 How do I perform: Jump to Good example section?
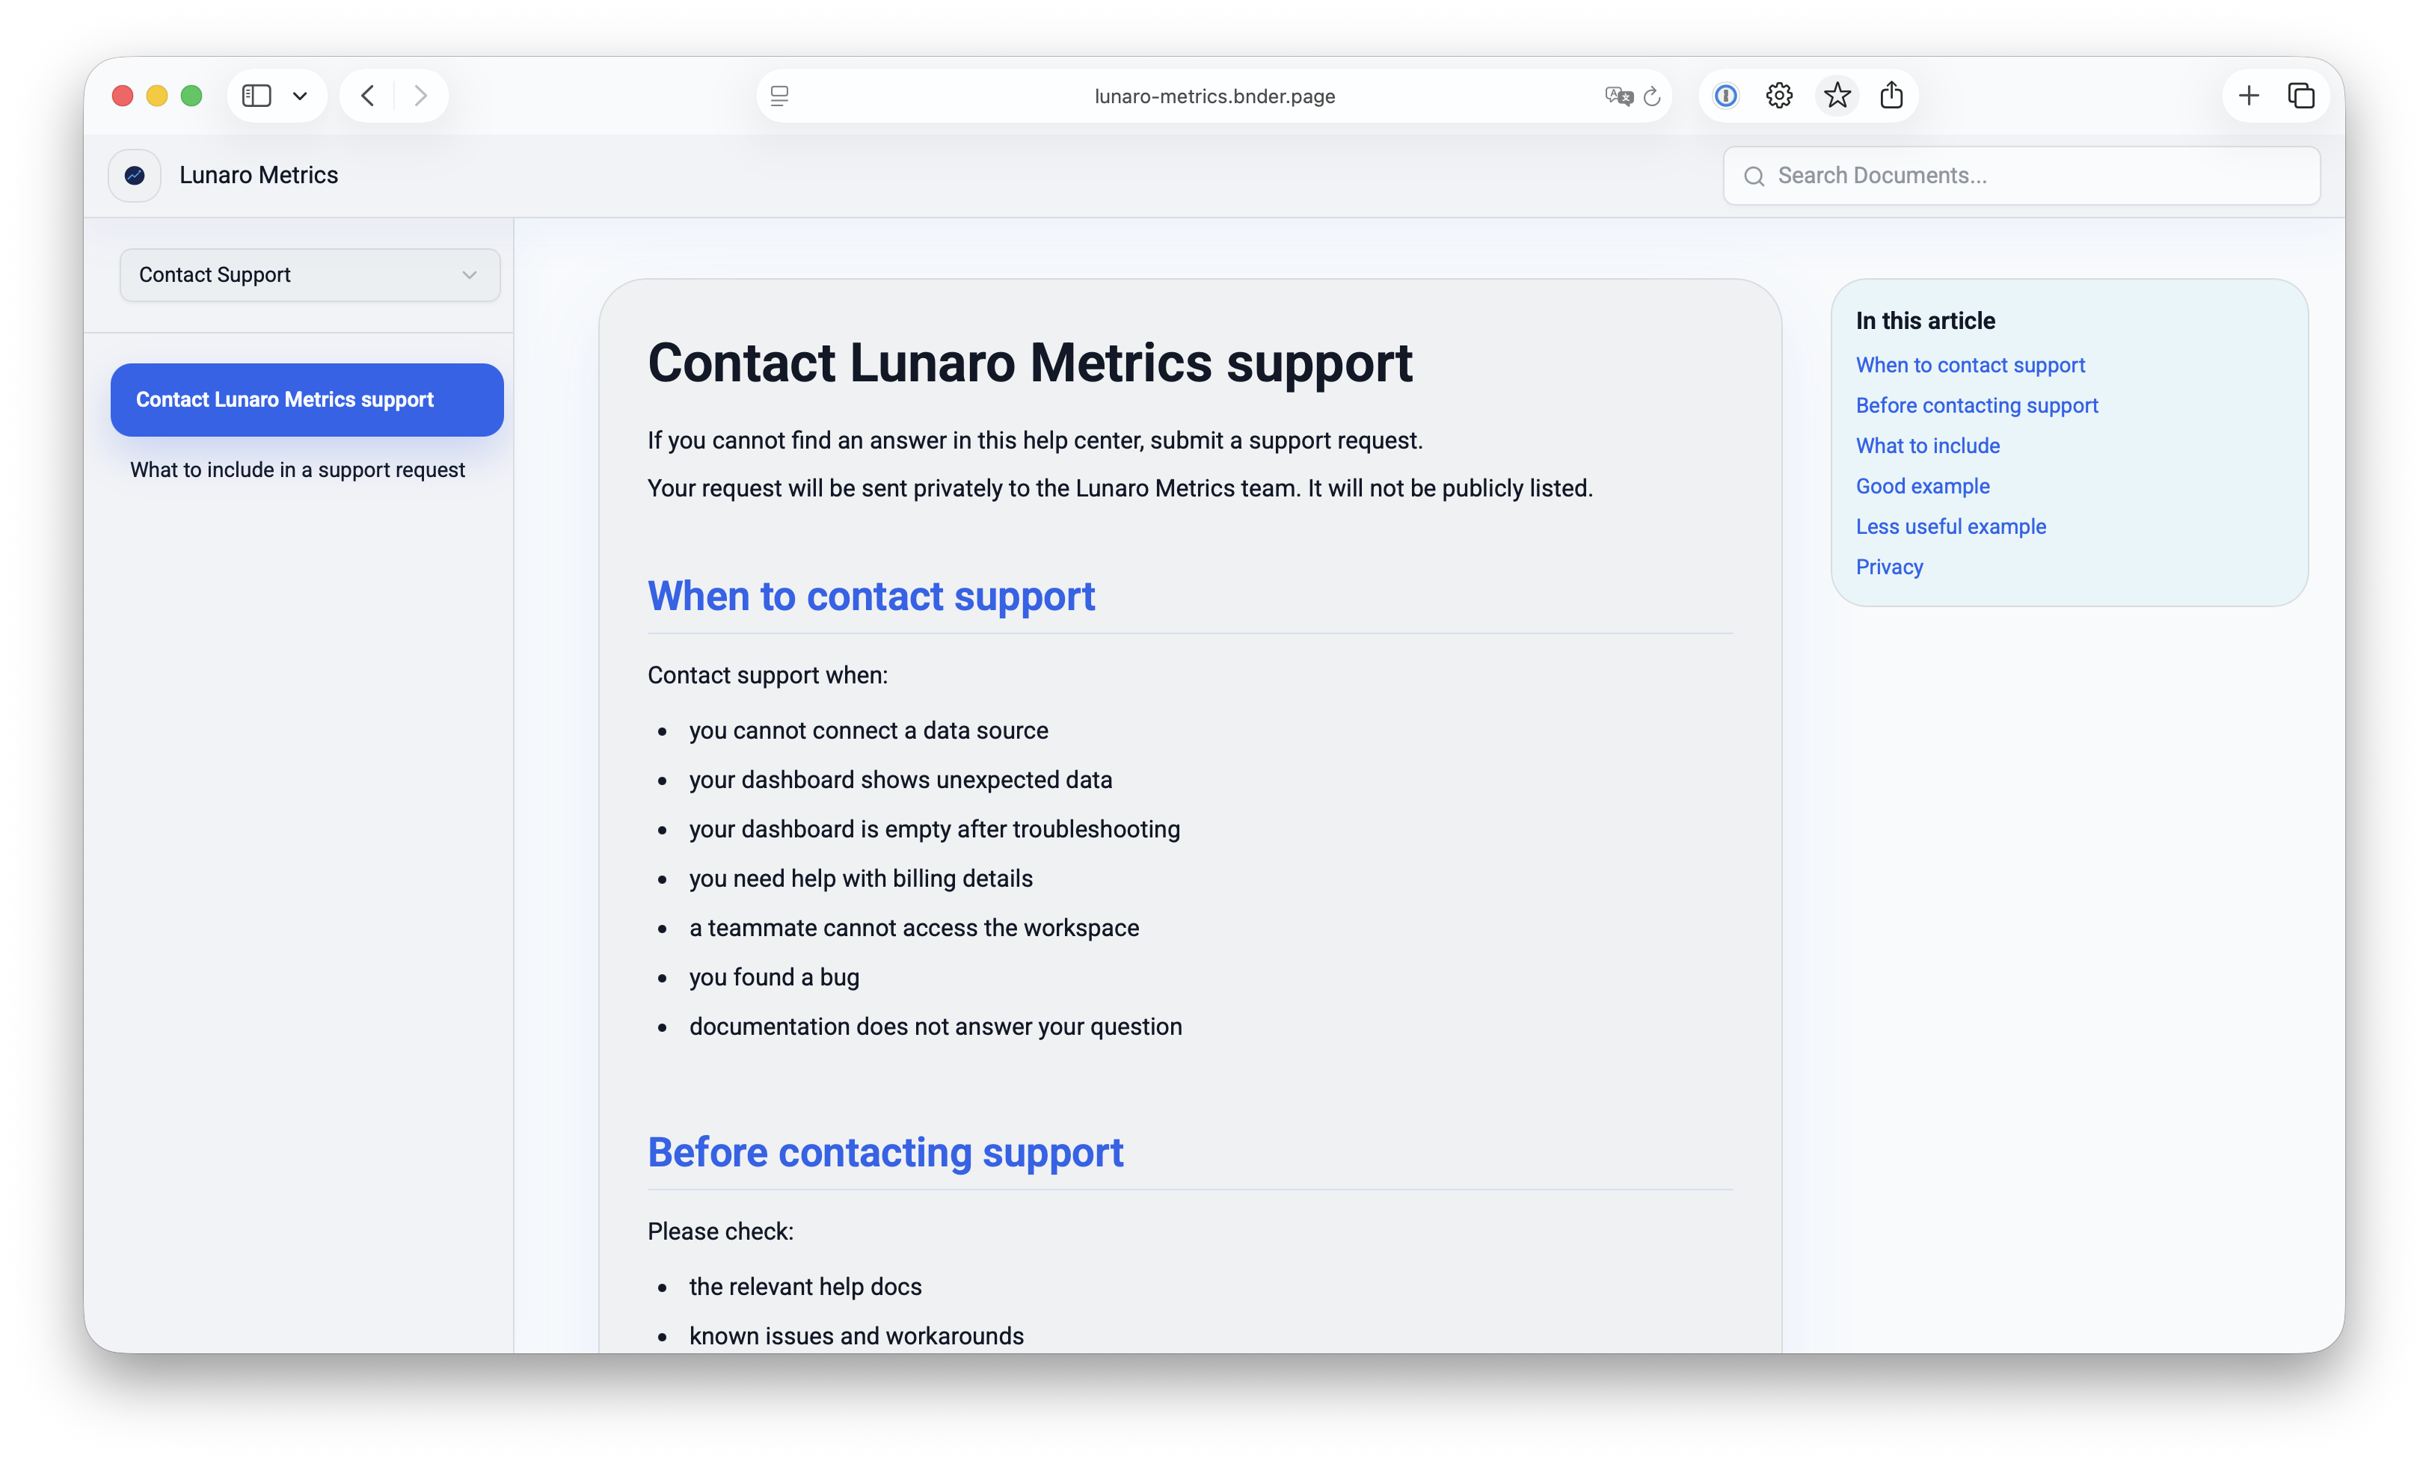(1922, 487)
